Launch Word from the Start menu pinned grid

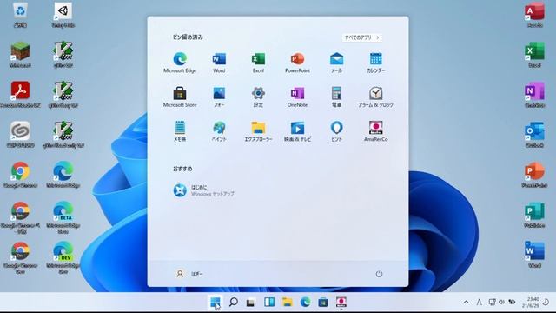tap(219, 63)
